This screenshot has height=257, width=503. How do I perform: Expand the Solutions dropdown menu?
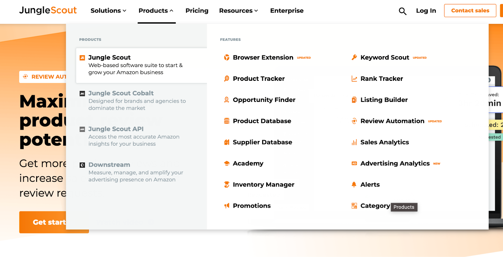(108, 11)
